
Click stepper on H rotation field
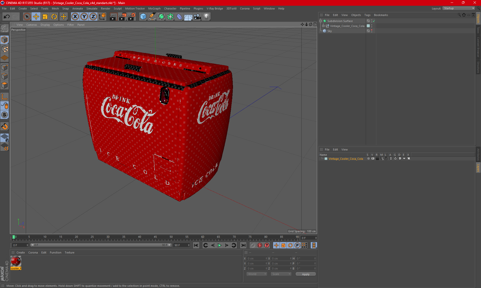315,258
